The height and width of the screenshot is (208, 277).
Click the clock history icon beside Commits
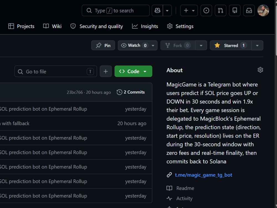coord(119,92)
